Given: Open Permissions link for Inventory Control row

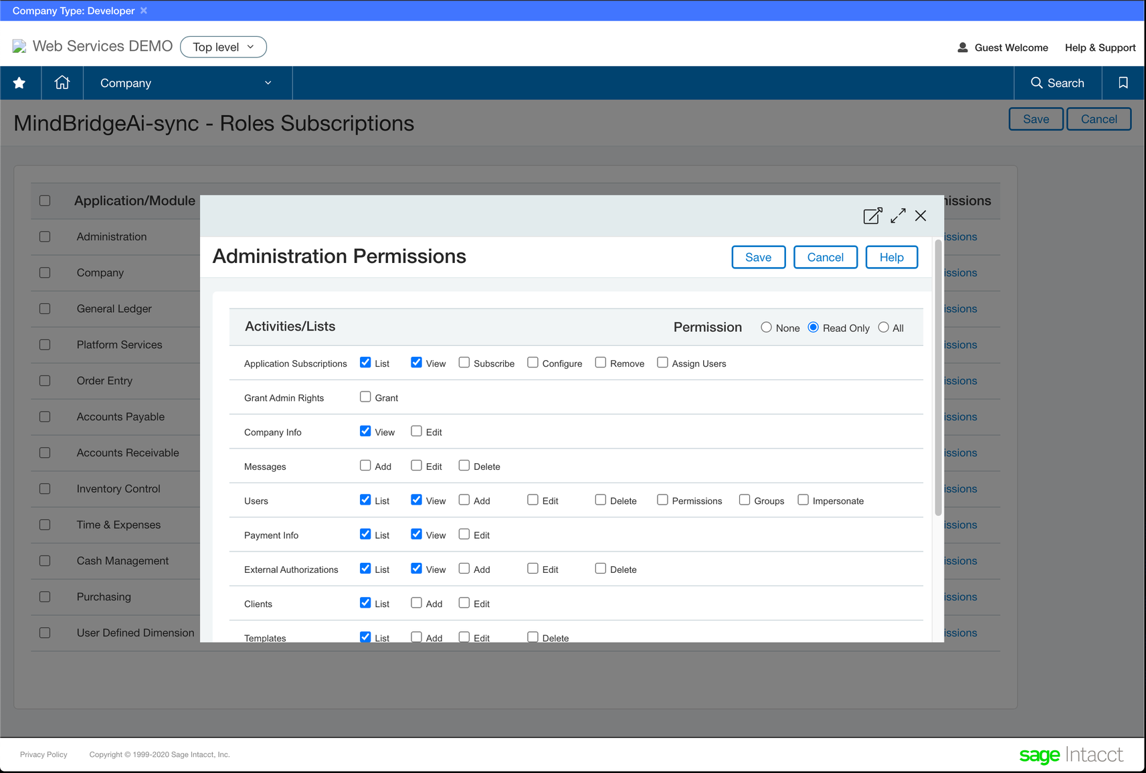Looking at the screenshot, I should pyautogui.click(x=961, y=489).
